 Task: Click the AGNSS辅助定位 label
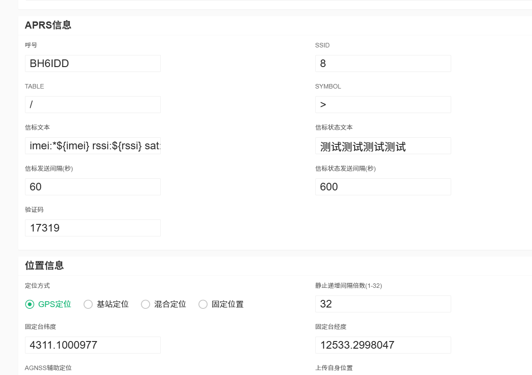click(x=48, y=368)
